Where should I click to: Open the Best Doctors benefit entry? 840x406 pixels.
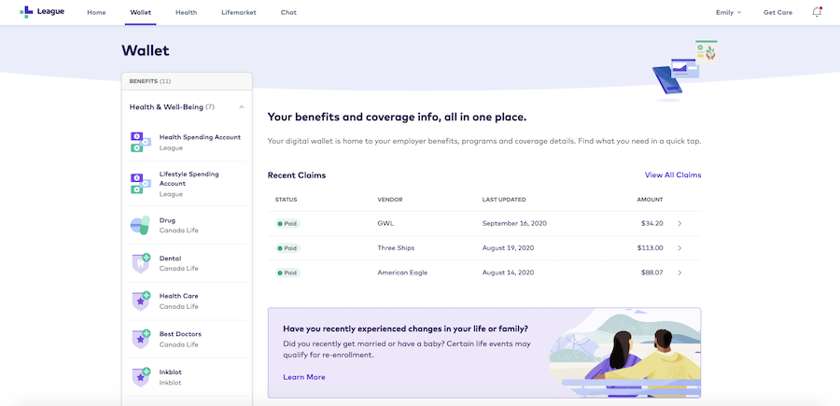(x=187, y=339)
